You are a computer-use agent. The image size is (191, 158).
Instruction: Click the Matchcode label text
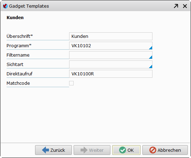pyautogui.click(x=18, y=83)
